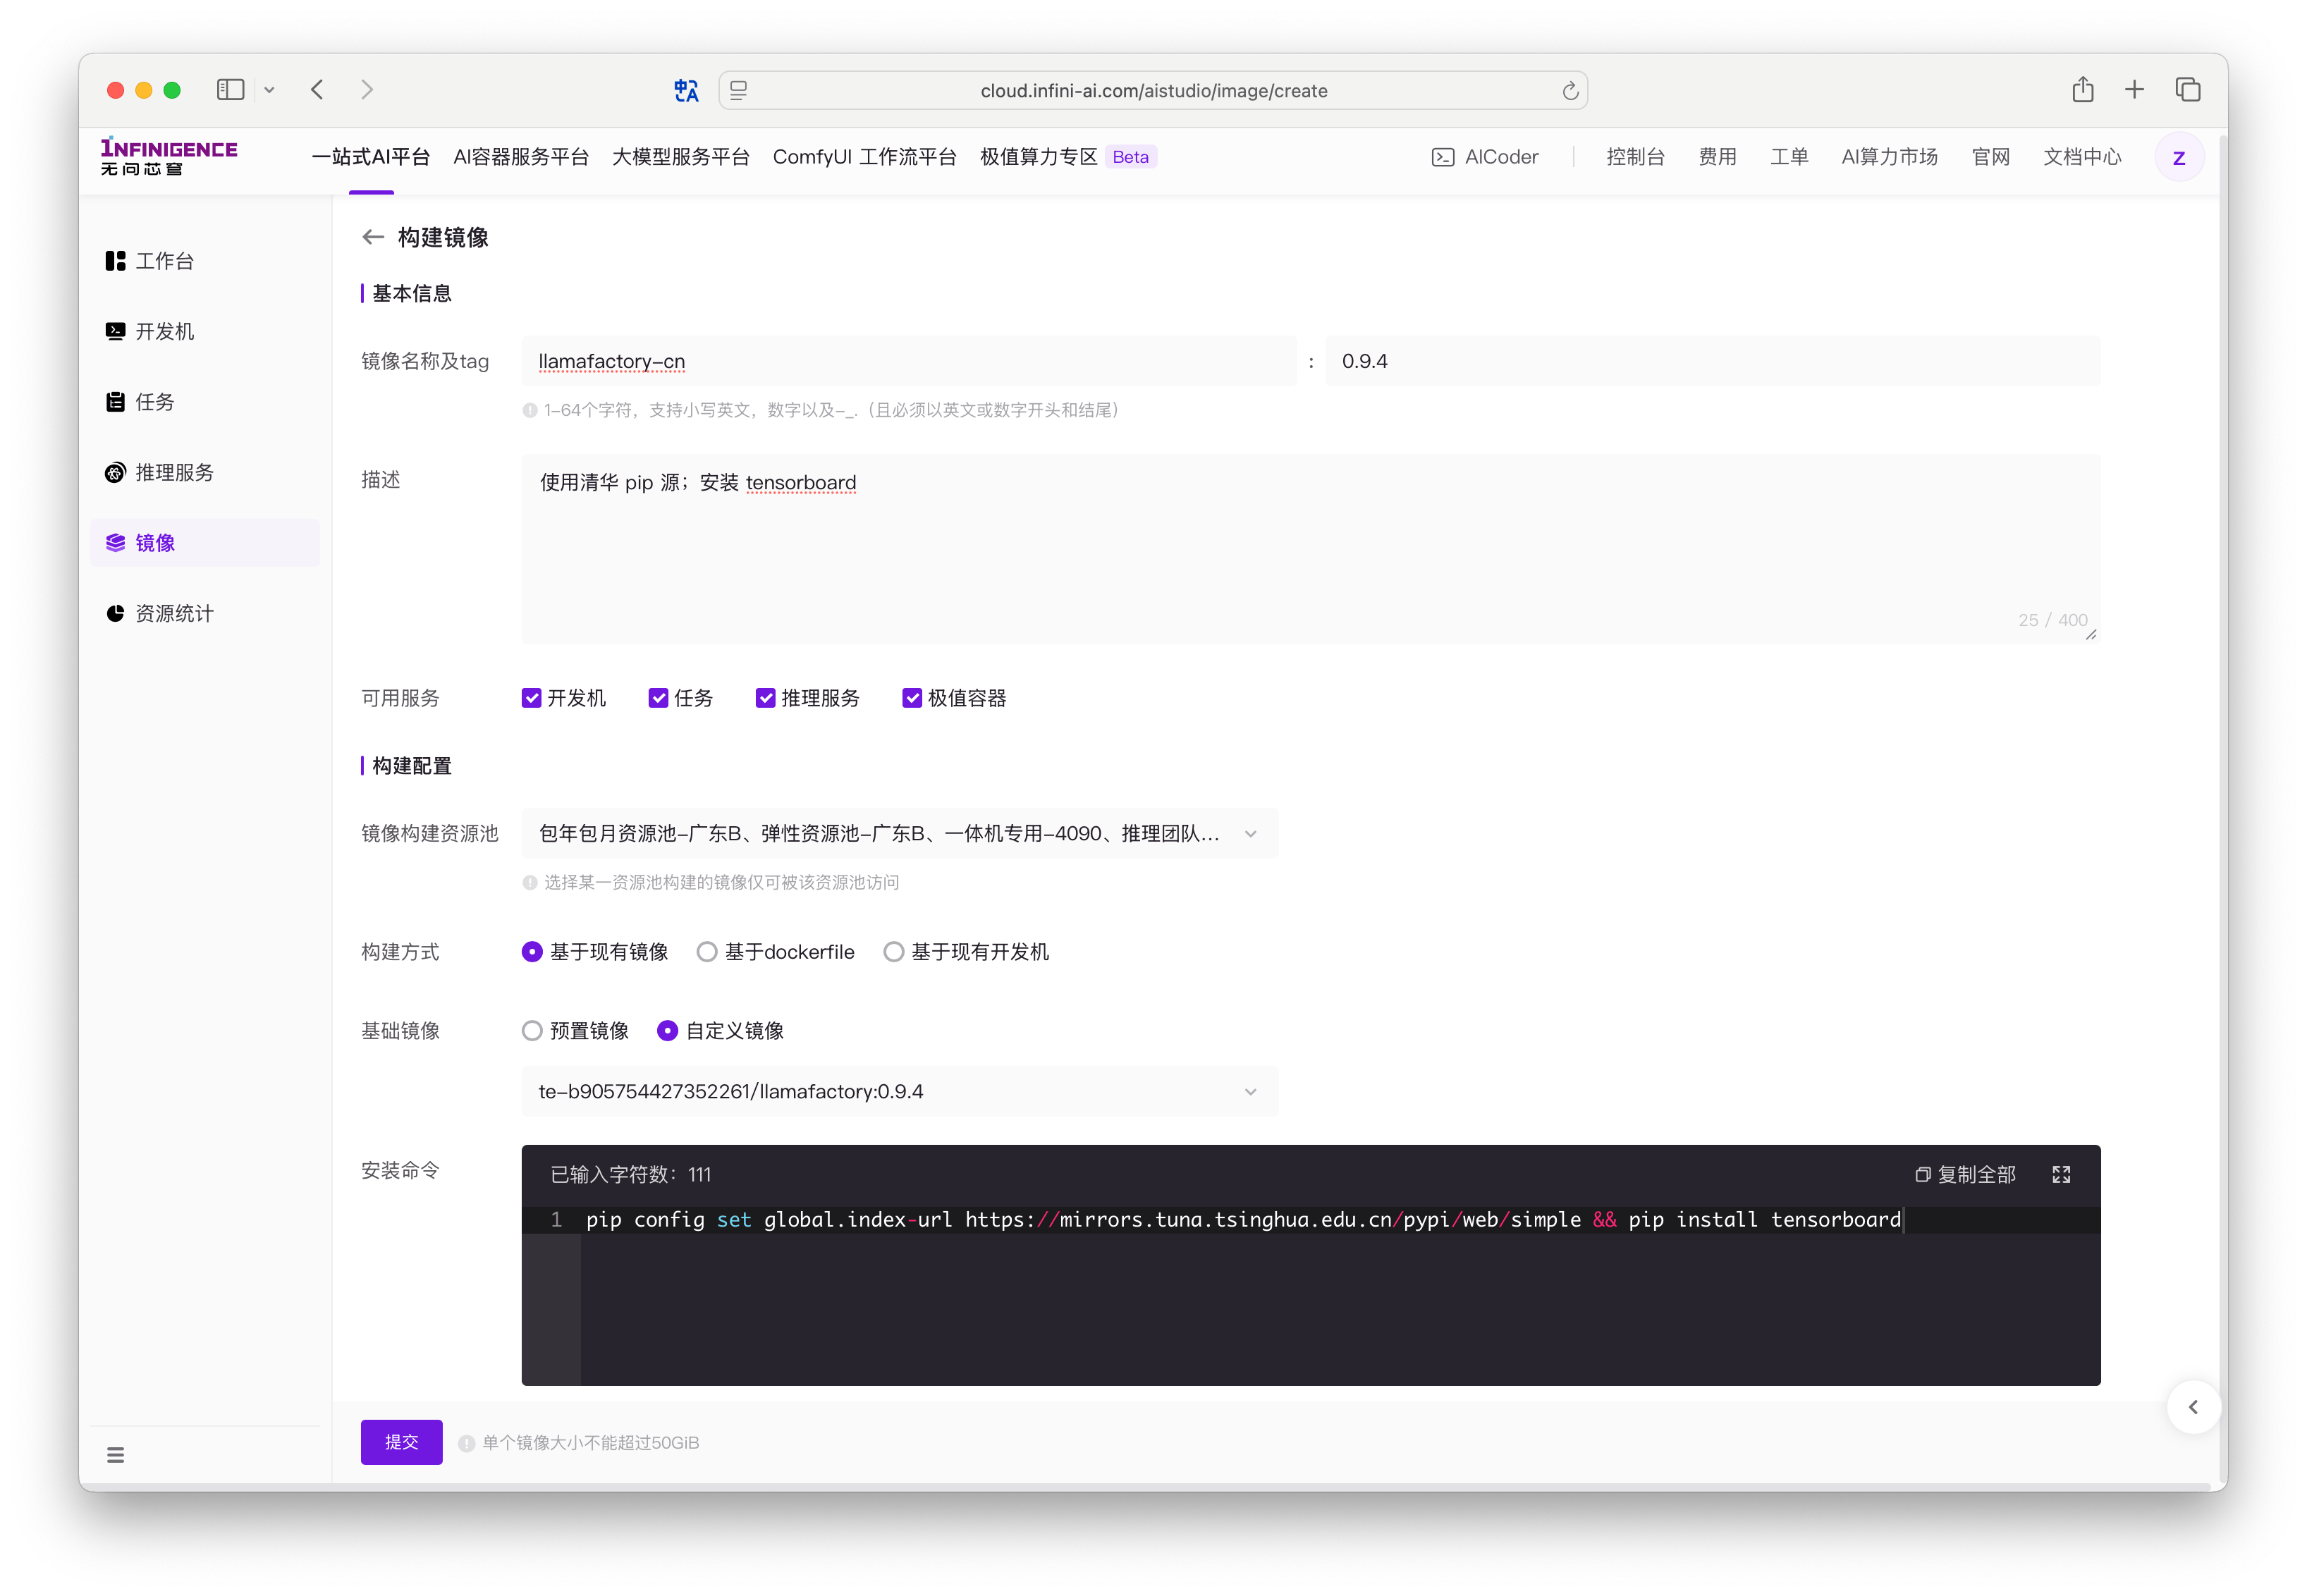Open 控制台 from top menu
The image size is (2307, 1596).
pos(1636,157)
